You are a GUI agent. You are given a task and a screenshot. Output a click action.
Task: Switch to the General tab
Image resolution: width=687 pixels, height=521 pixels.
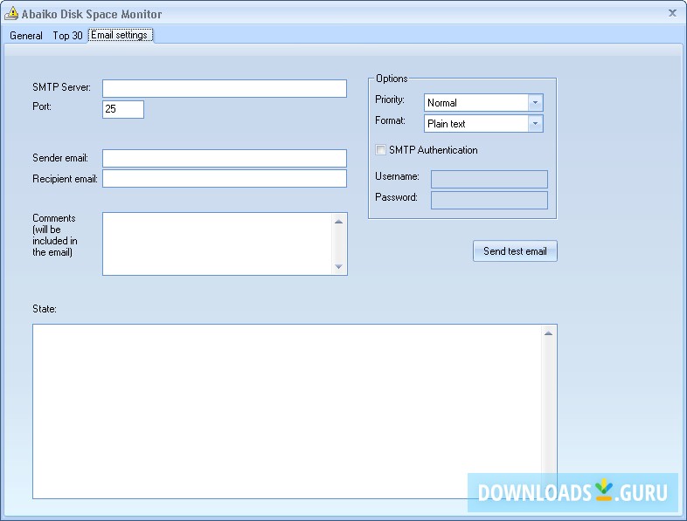tap(26, 36)
